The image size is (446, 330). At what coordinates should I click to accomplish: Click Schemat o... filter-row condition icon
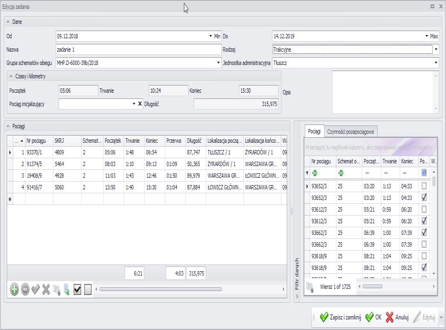tap(341, 173)
